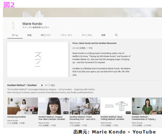Click the Finish Discarding First video title

(x=83, y=118)
